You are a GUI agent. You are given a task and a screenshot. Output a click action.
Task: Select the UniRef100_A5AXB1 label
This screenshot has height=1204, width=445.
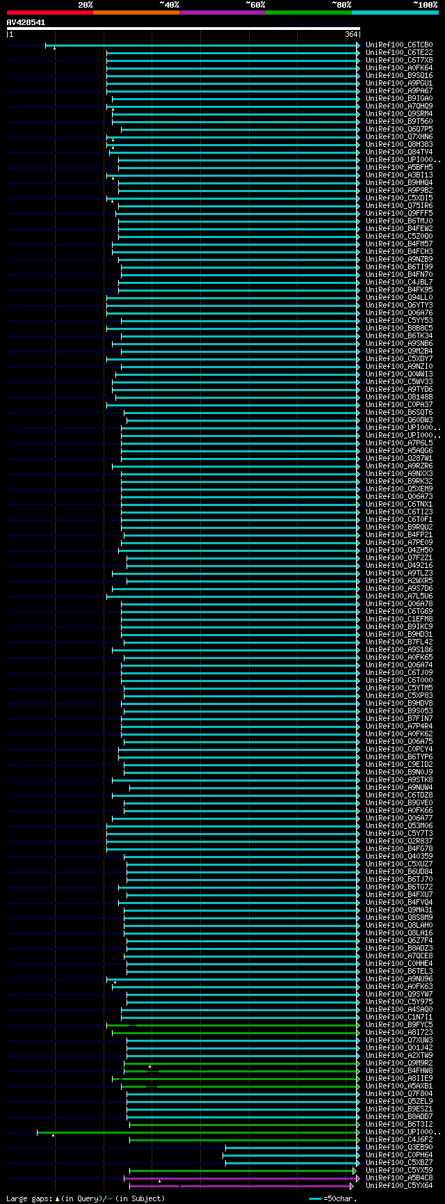(399, 1086)
